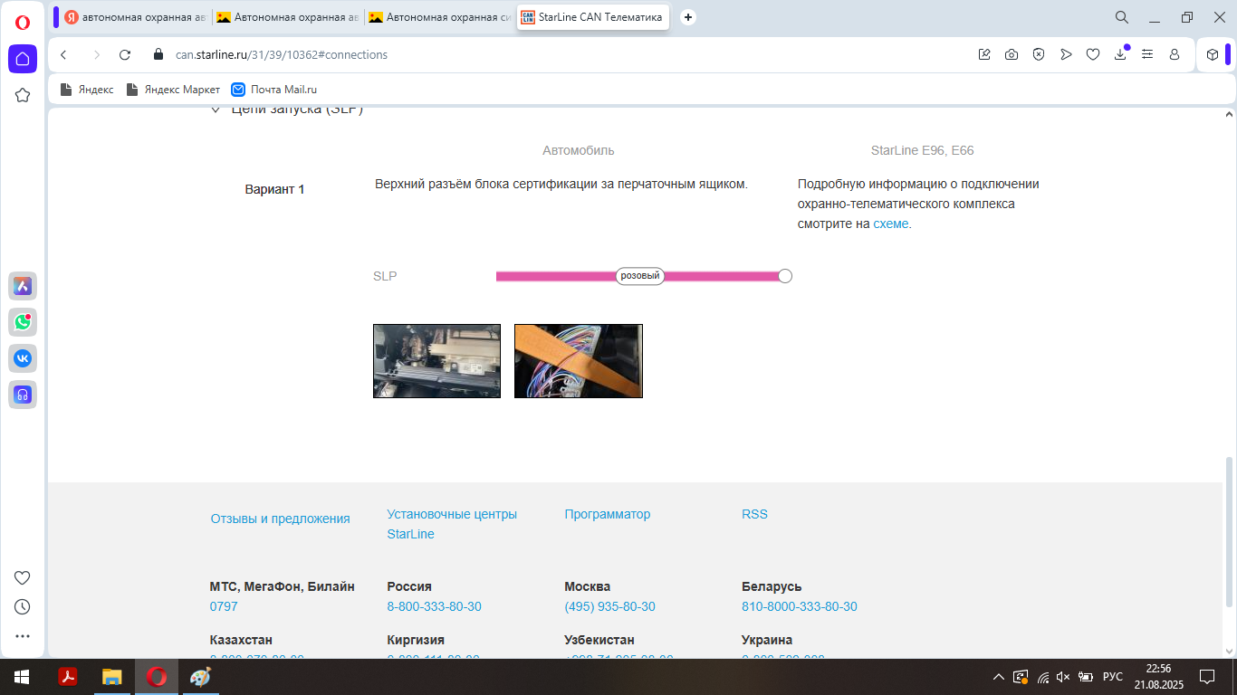Open the Windows notification center
This screenshot has height=695, width=1237.
point(1207,677)
